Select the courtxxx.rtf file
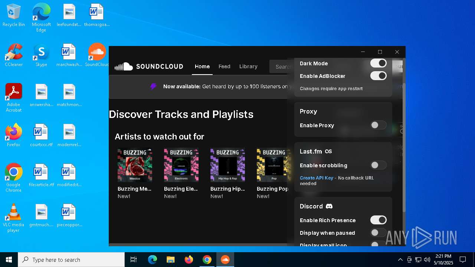 pyautogui.click(x=41, y=135)
